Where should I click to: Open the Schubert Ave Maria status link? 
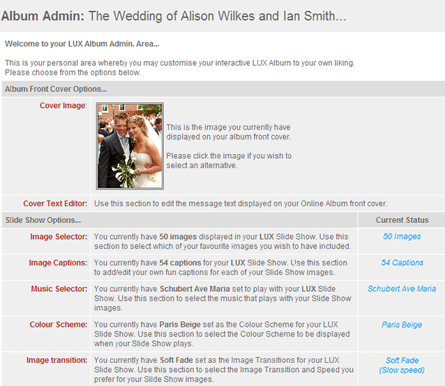402,288
